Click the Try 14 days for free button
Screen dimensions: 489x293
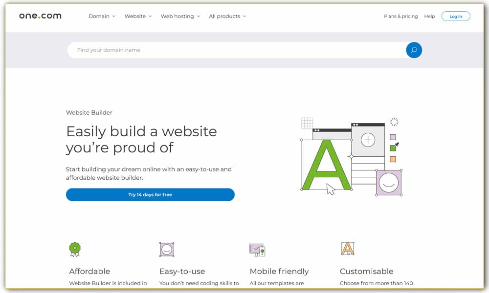pyautogui.click(x=150, y=195)
